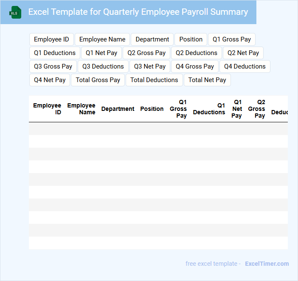Click the Total Gross Pay tag
Screen dimensions: 298x281
[98, 80]
